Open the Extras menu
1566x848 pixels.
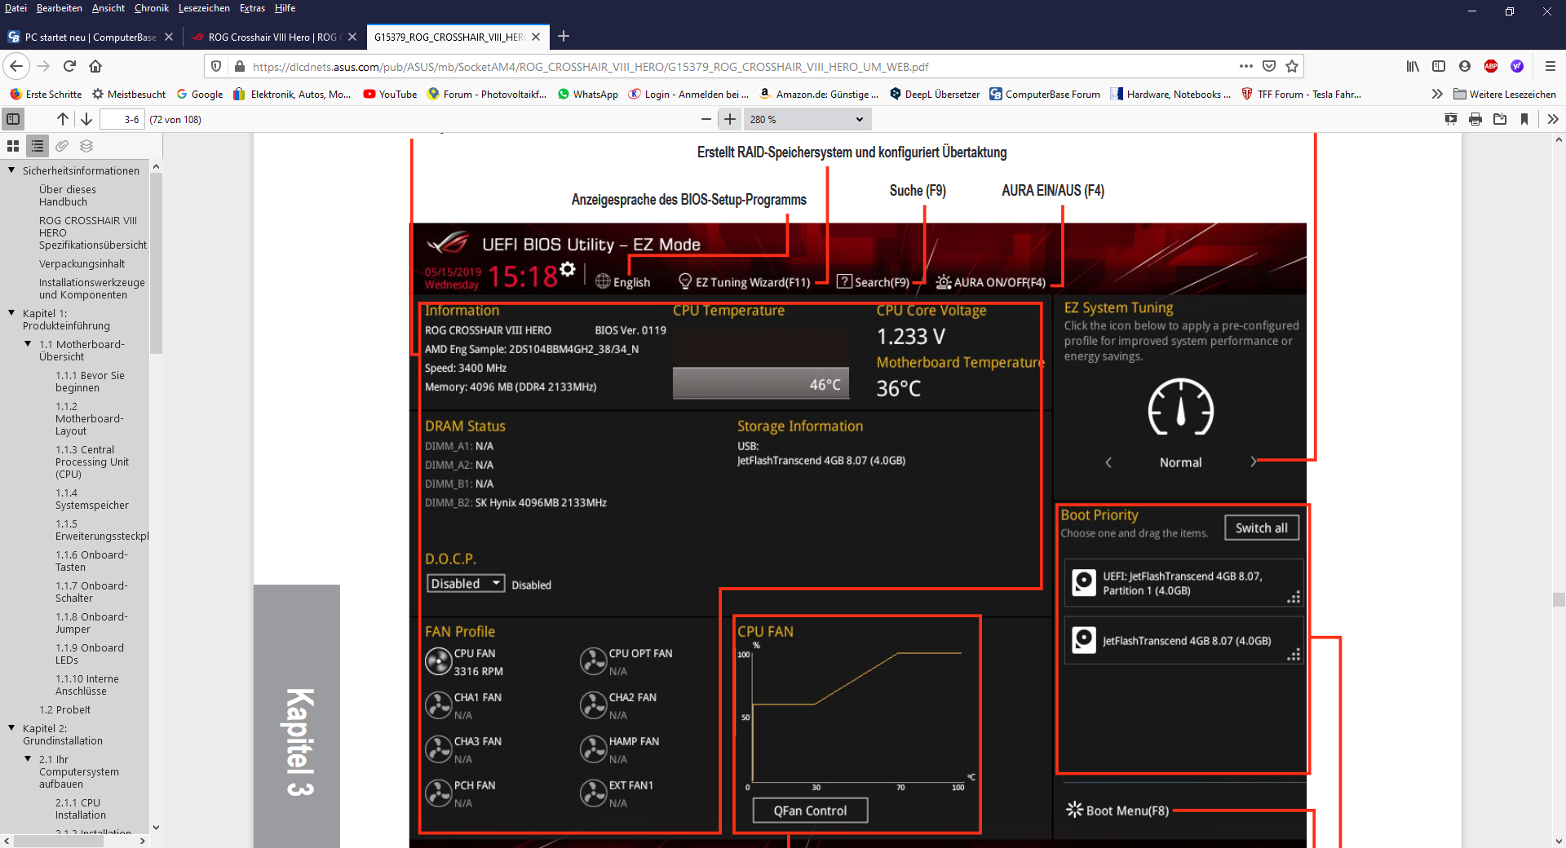tap(252, 8)
